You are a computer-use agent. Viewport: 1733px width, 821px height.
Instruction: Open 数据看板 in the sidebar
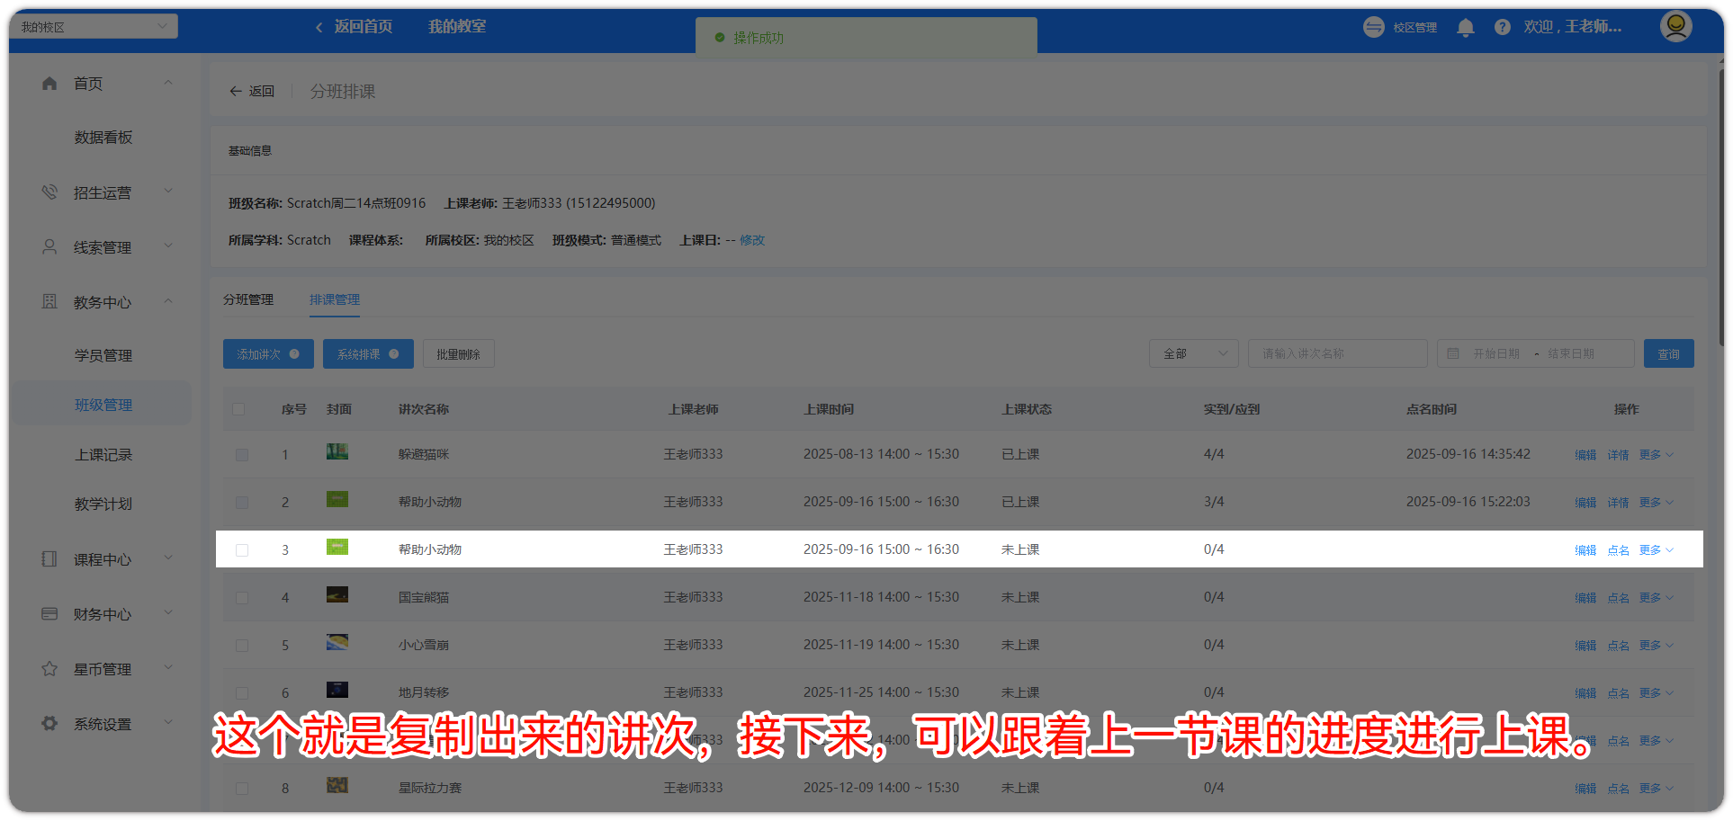tap(103, 137)
